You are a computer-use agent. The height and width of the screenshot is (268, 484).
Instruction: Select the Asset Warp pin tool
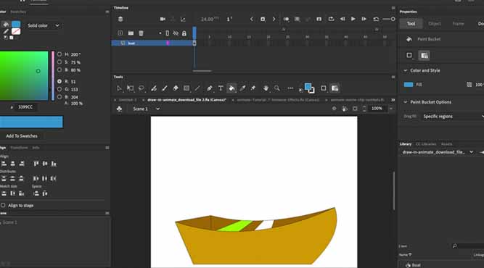253,88
